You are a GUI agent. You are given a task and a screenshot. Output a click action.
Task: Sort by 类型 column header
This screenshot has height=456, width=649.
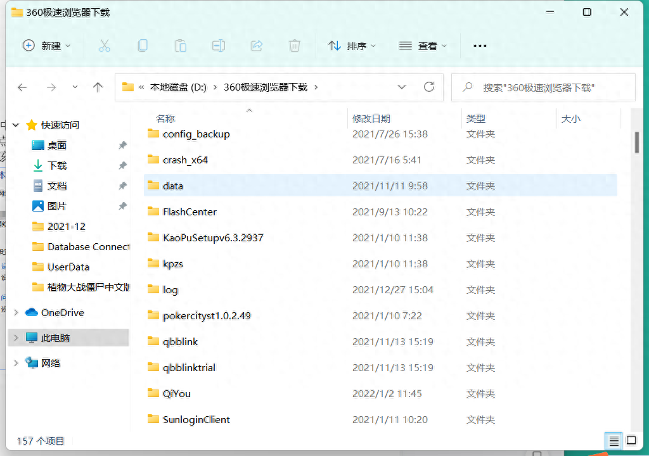pos(475,119)
